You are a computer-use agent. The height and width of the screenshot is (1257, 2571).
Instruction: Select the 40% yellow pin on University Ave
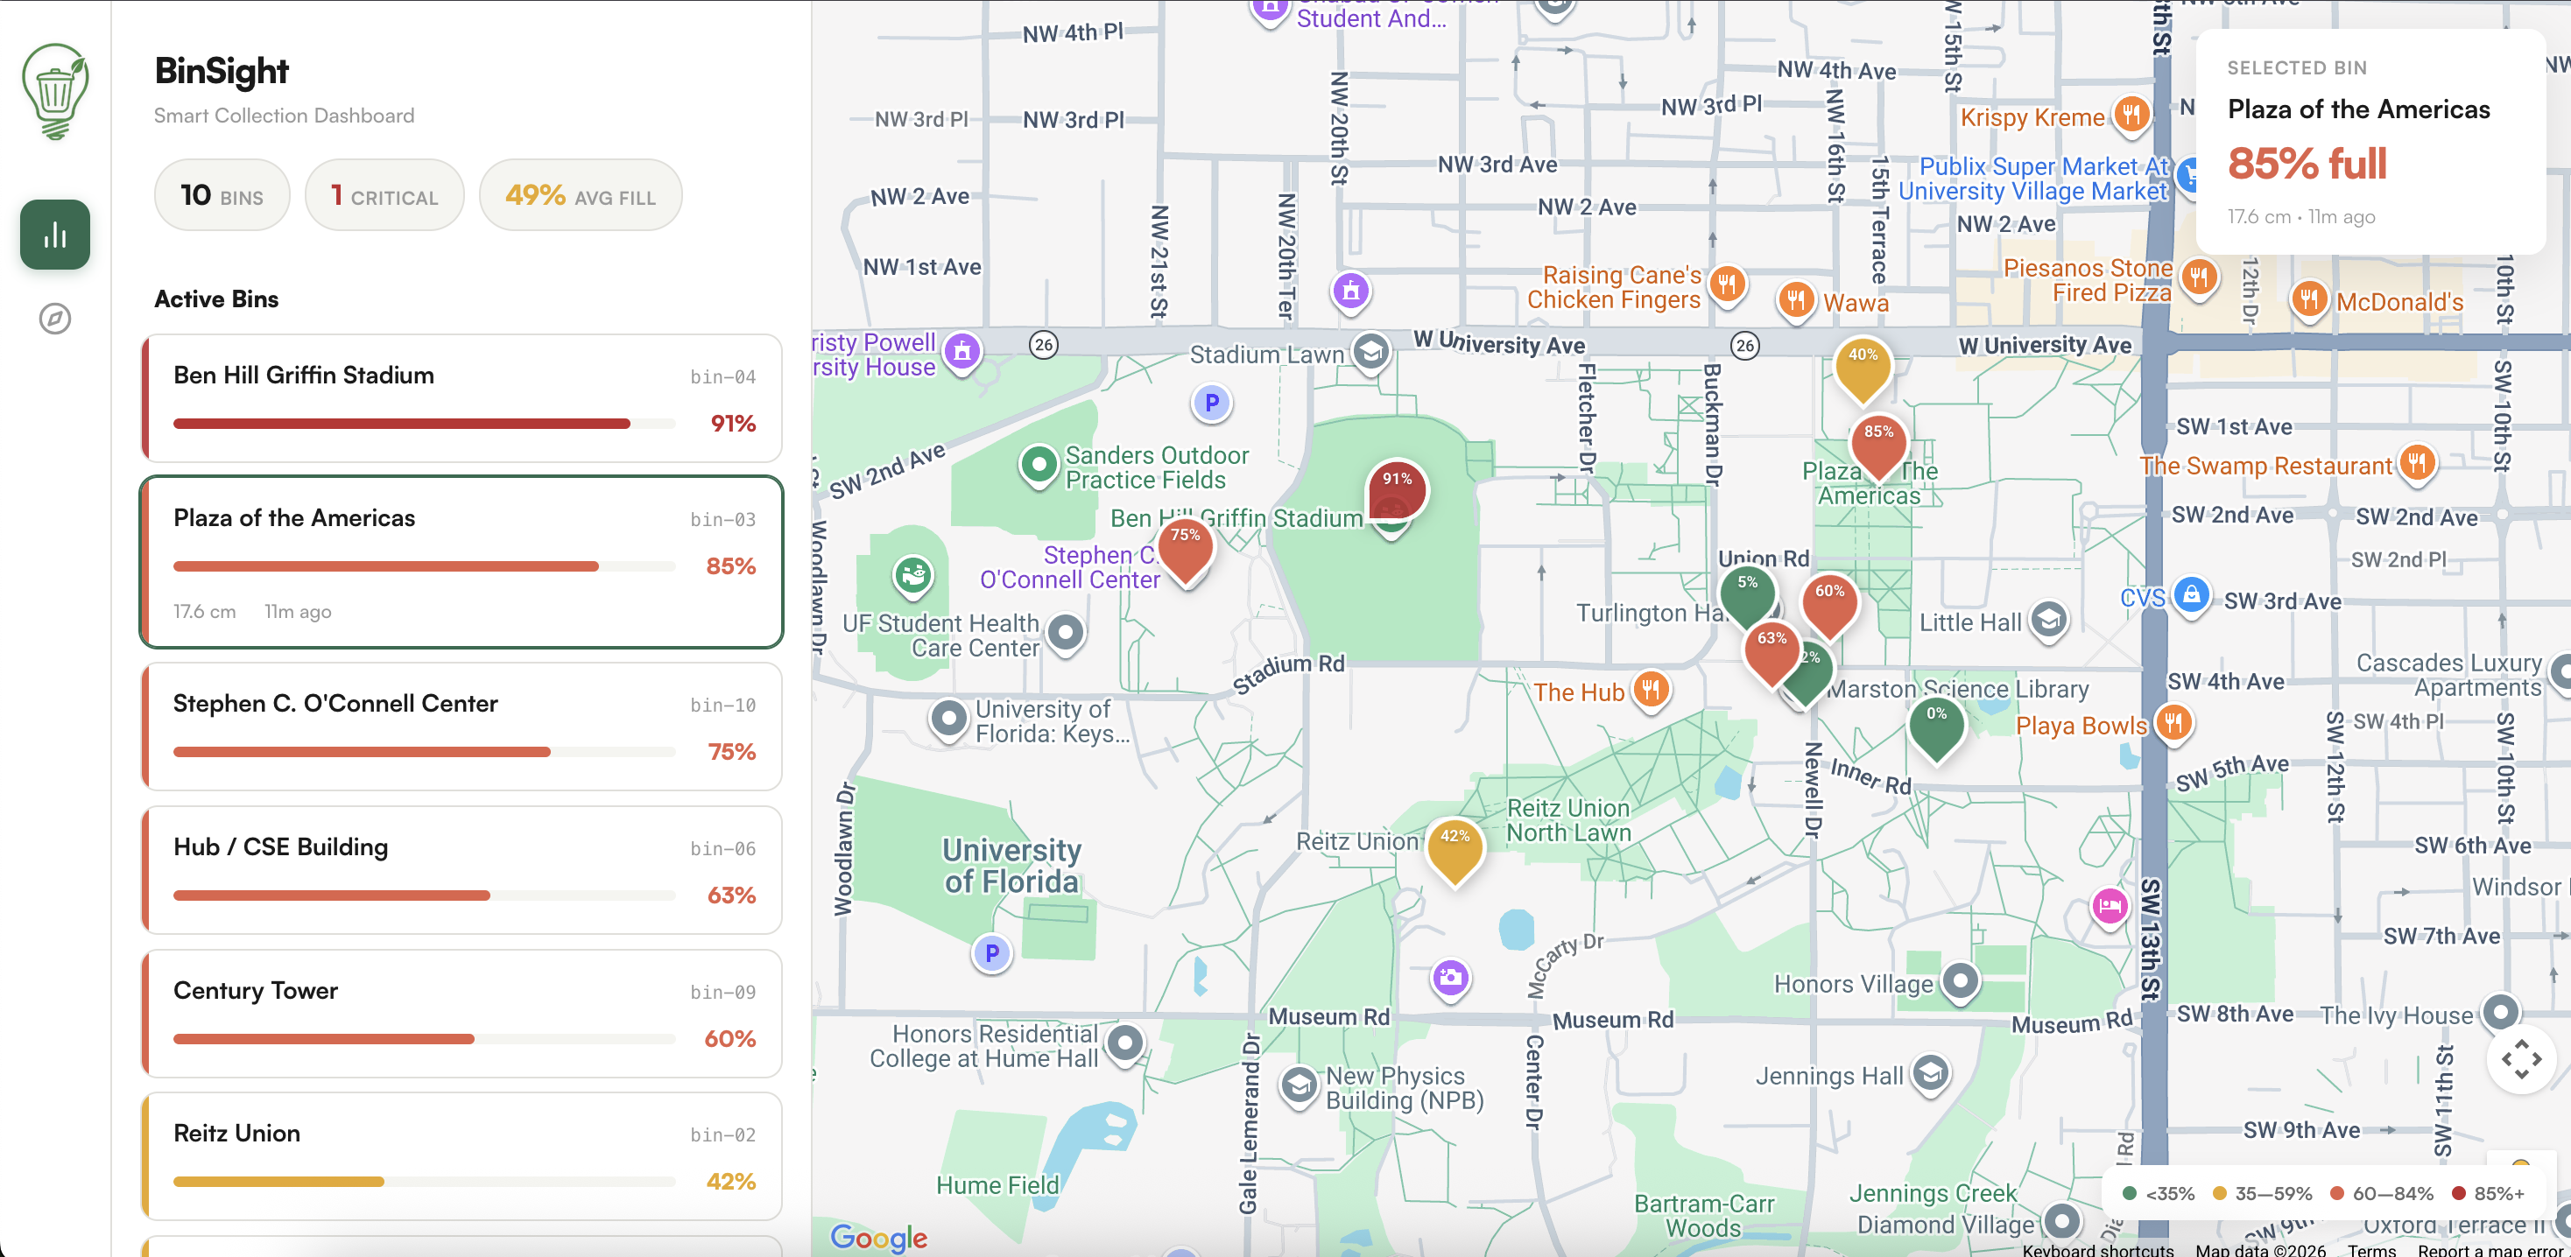[1863, 364]
